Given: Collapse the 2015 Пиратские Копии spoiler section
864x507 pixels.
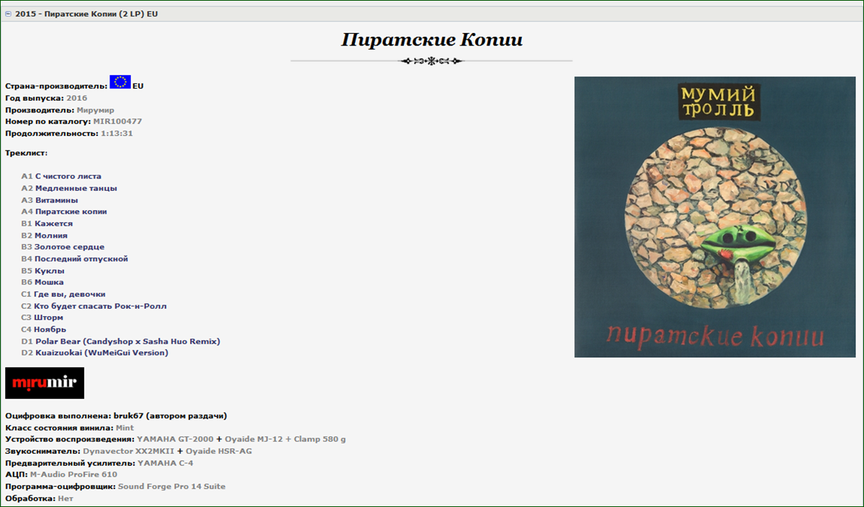Looking at the screenshot, I should click(x=8, y=14).
